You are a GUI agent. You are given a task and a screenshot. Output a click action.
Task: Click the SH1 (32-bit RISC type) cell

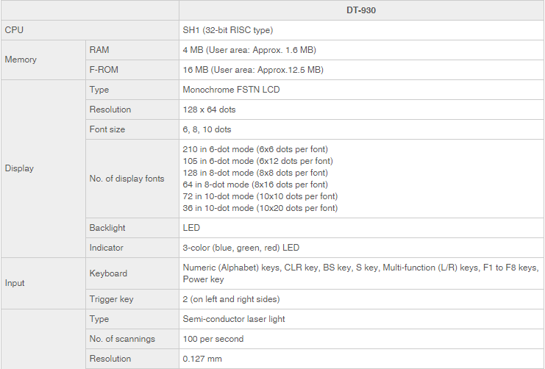click(228, 30)
